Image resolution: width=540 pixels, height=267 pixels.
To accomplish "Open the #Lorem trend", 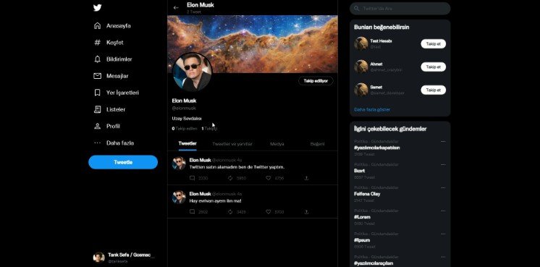I will click(x=362, y=217).
